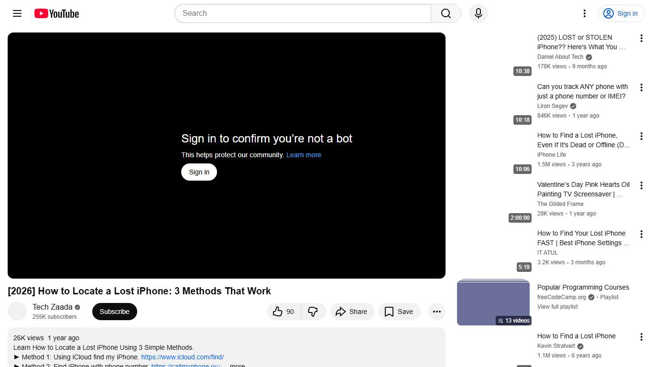Open options menu for Valentine's Day screensaver video
The height and width of the screenshot is (367, 653).
coord(641,185)
